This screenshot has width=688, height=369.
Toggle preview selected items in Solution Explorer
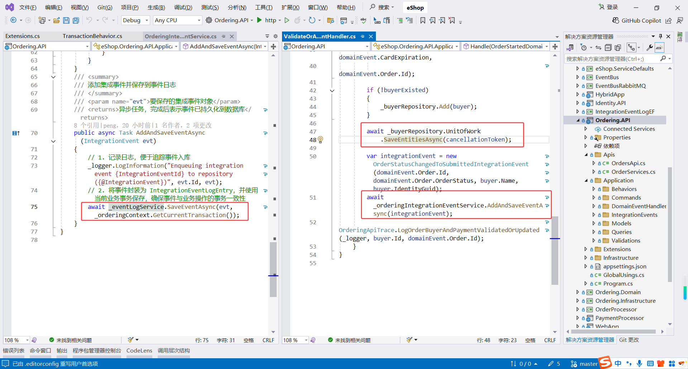[x=659, y=48]
